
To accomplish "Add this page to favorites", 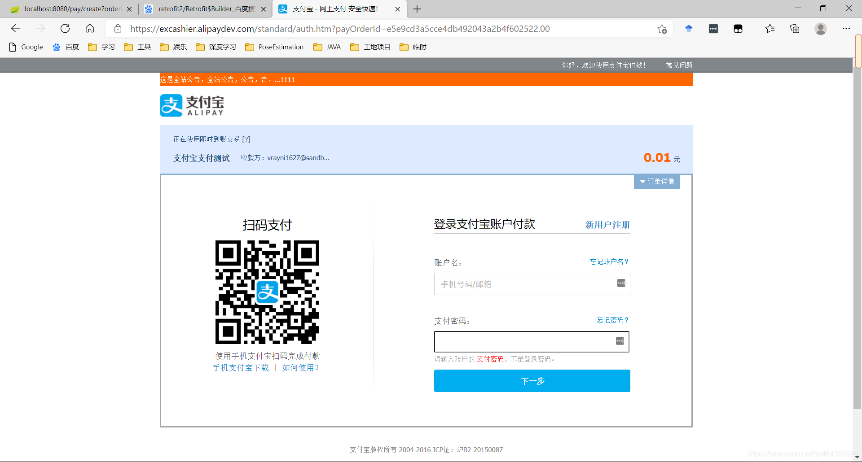I will [662, 29].
